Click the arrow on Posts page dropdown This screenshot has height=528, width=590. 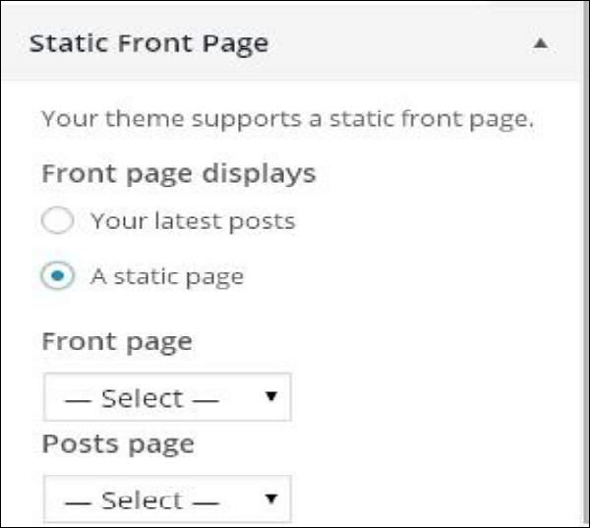[271, 499]
